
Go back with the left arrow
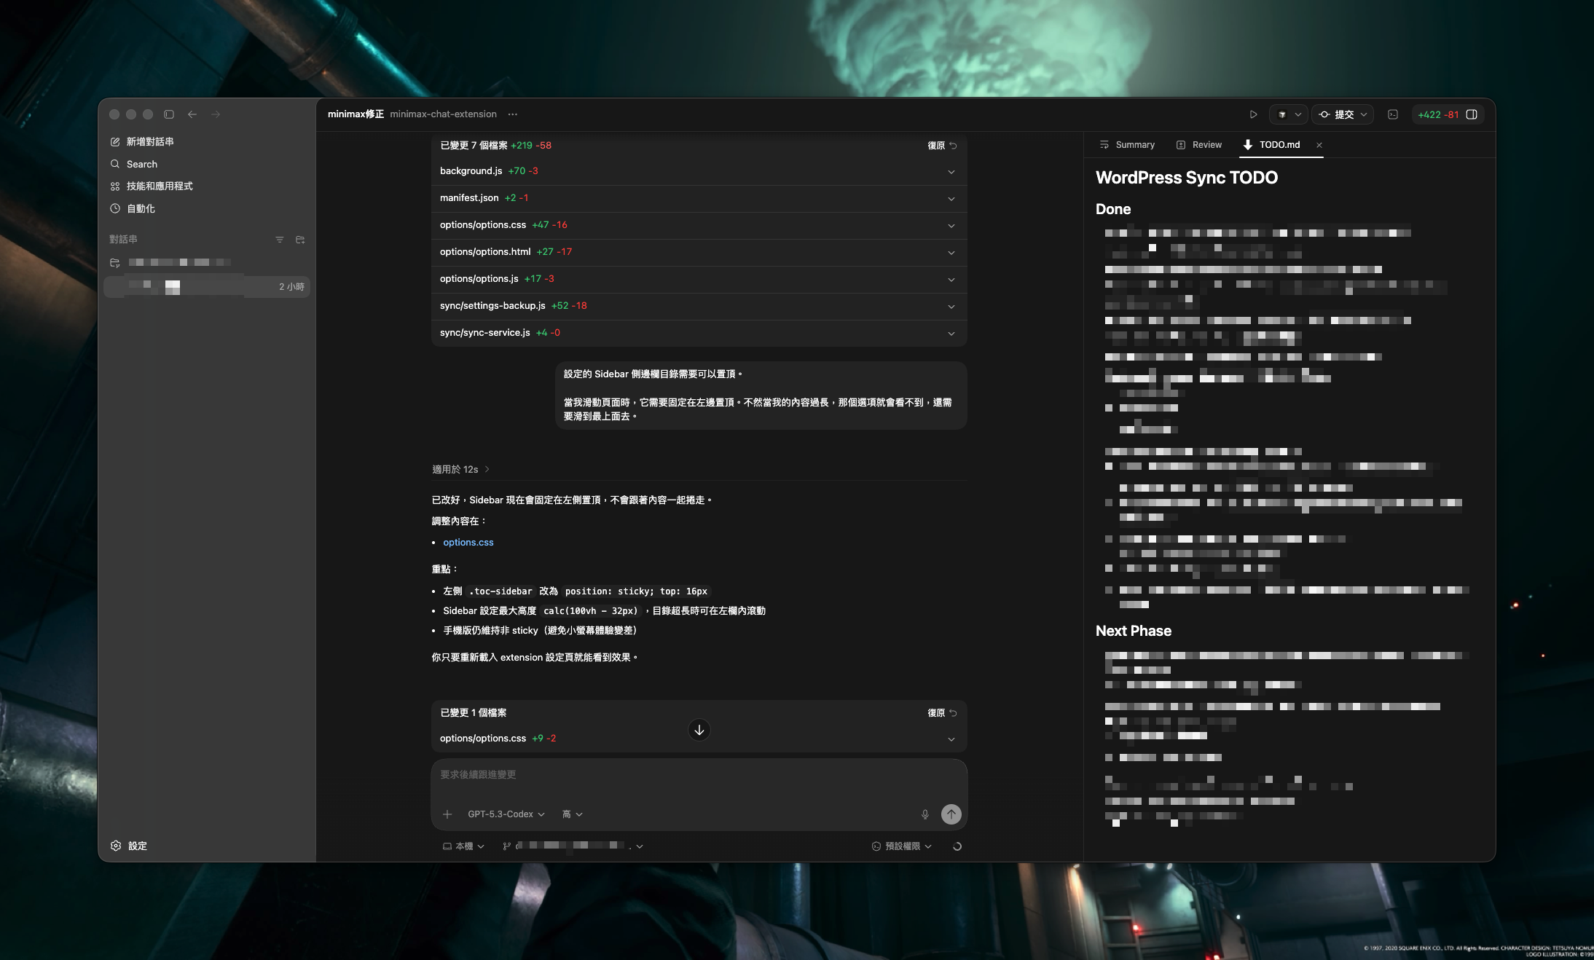tap(192, 114)
